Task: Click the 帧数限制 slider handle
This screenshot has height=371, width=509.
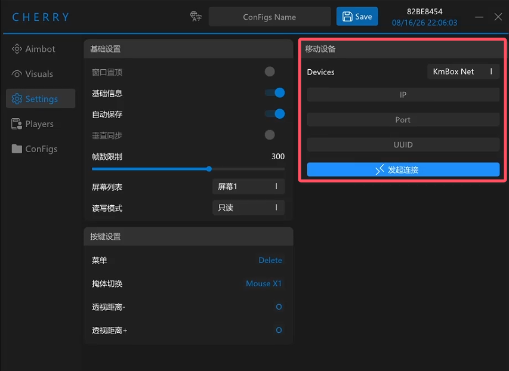Action: pos(209,169)
